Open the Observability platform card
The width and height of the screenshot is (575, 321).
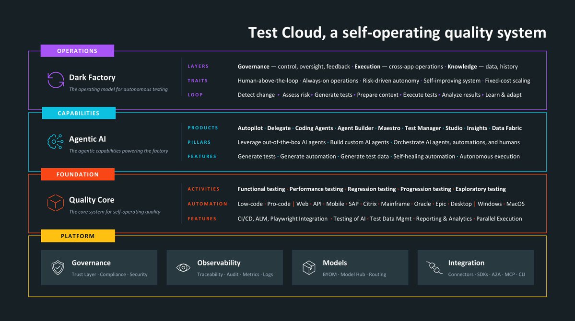pyautogui.click(x=225, y=267)
